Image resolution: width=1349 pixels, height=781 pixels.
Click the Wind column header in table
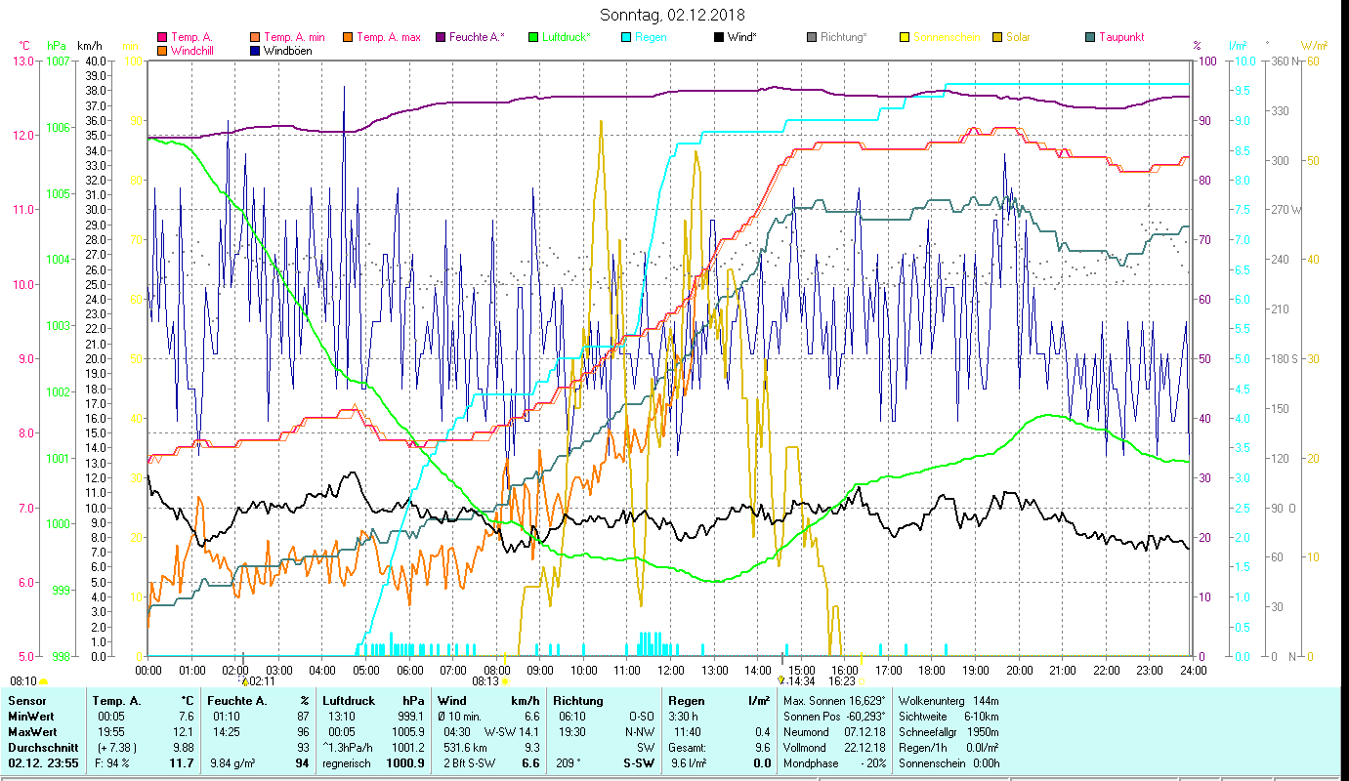click(x=452, y=701)
